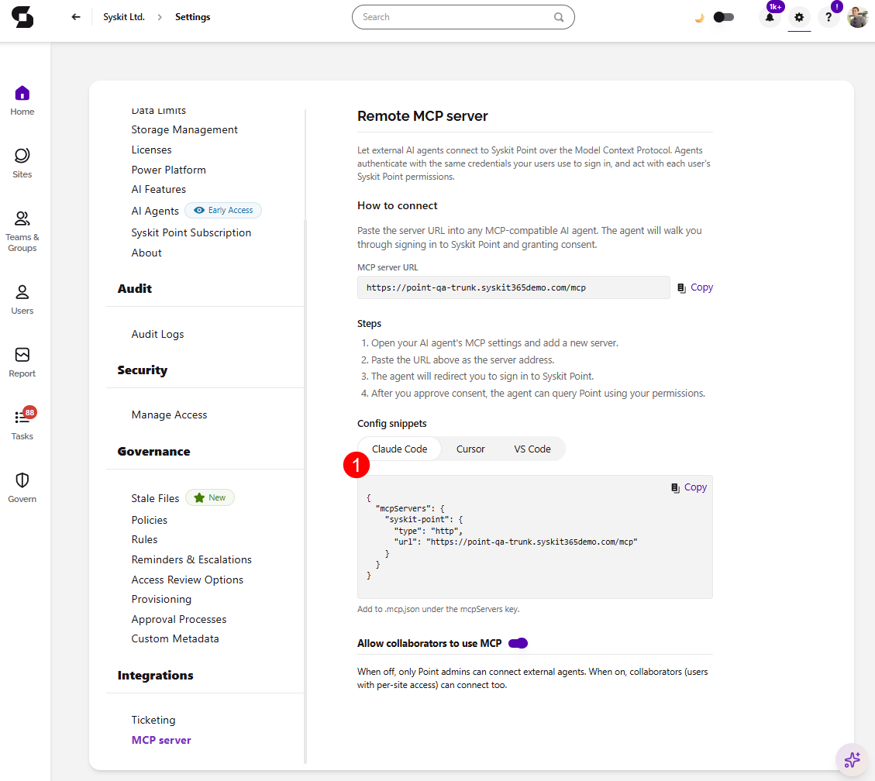Open Access Review Options

[x=188, y=580]
